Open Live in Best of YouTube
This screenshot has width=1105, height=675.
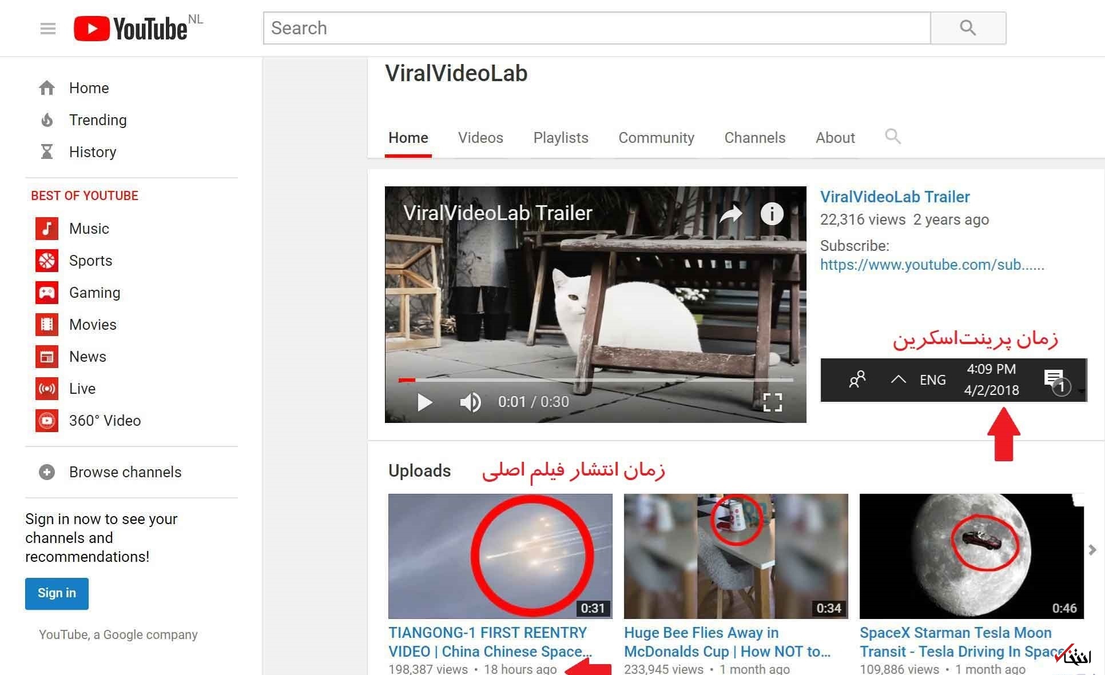82,389
